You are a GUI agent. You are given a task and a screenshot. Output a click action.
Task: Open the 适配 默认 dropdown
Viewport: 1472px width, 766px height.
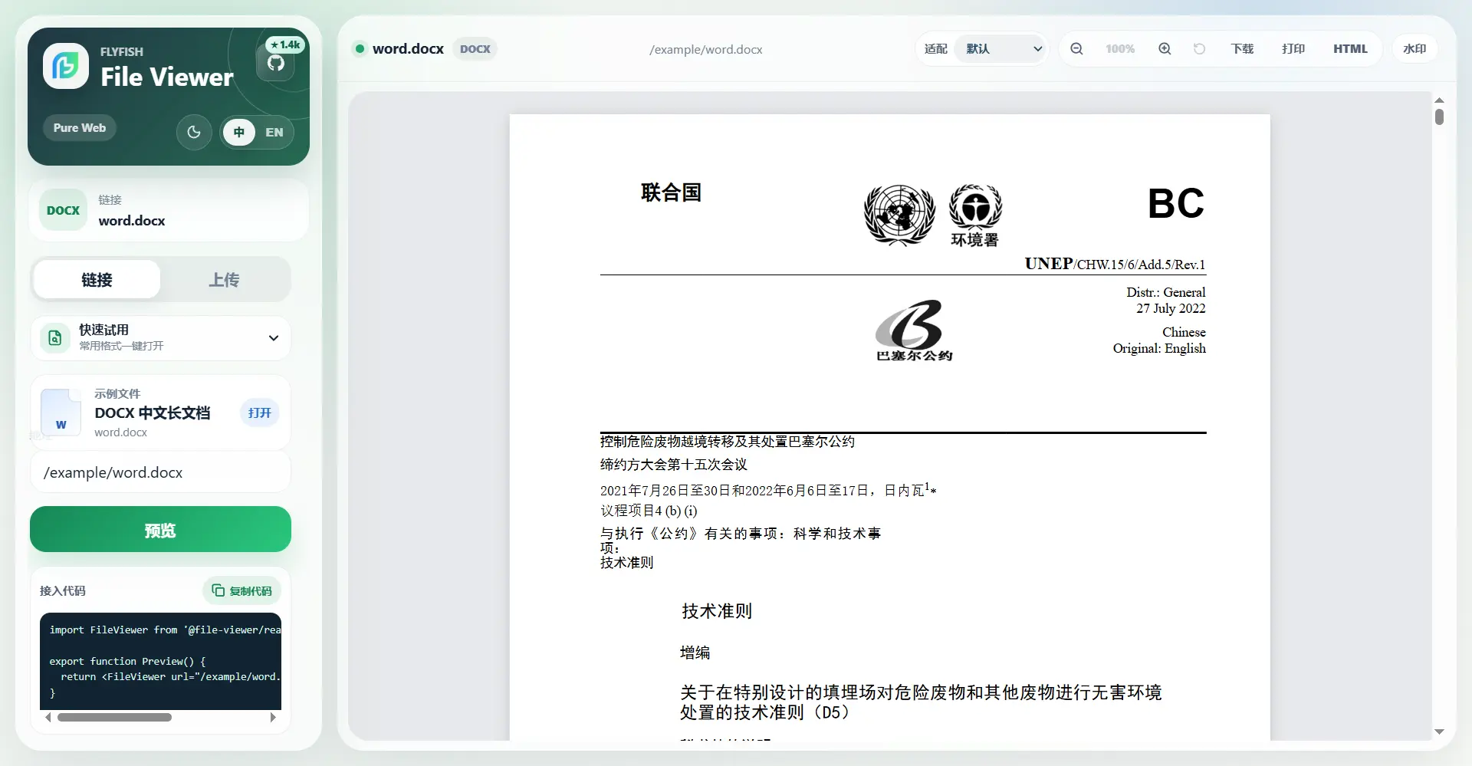point(1001,48)
